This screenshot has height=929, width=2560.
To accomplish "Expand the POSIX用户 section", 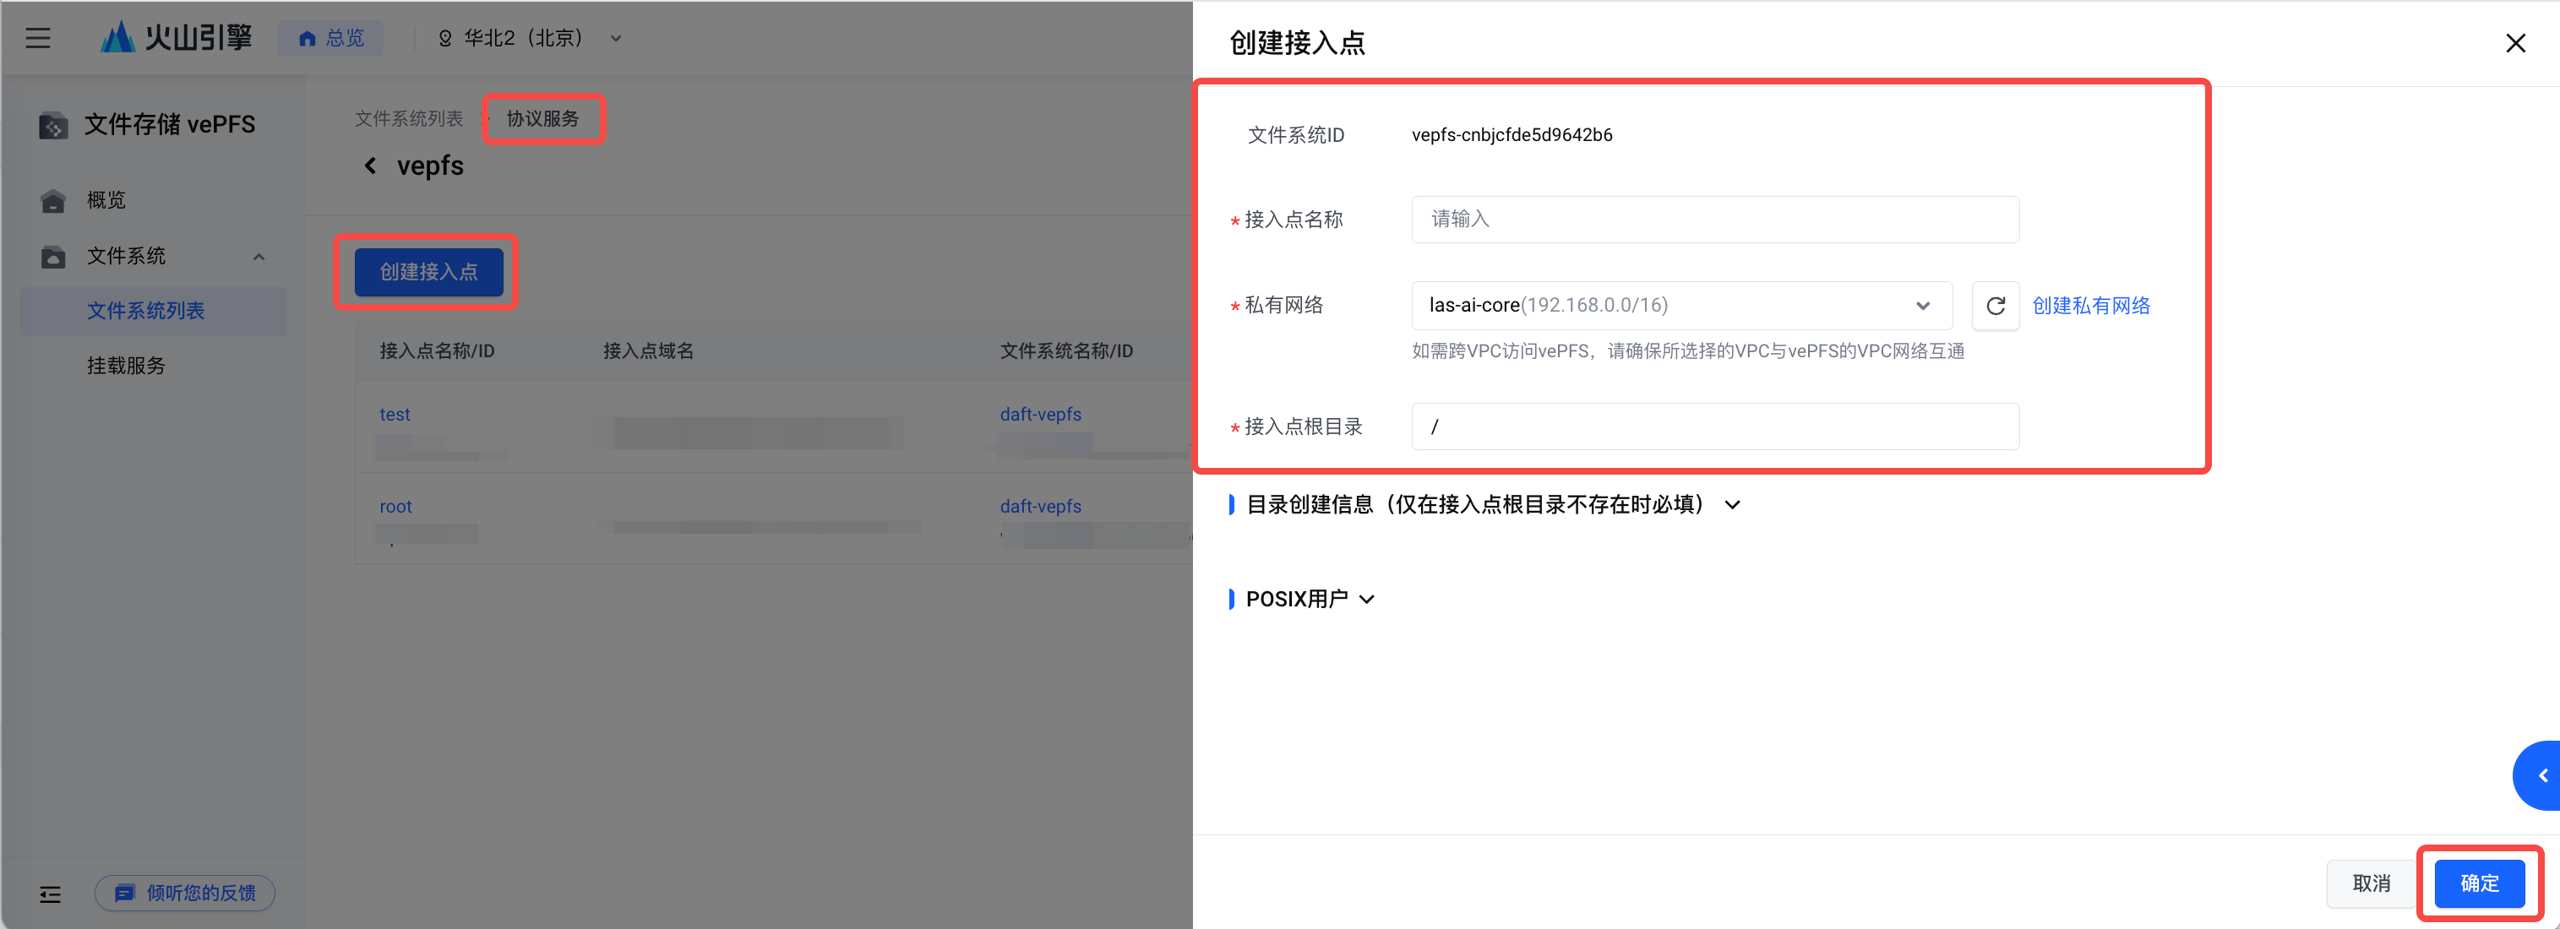I will (1366, 599).
